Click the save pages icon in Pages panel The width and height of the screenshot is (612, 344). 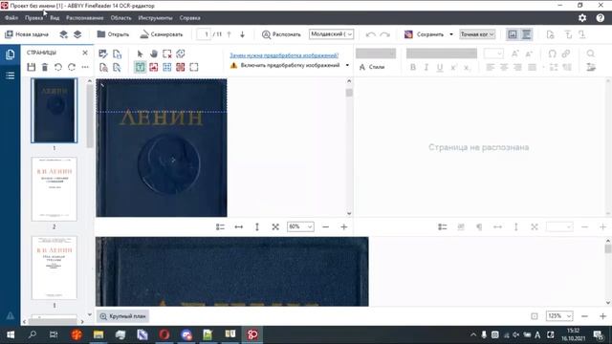[32, 67]
